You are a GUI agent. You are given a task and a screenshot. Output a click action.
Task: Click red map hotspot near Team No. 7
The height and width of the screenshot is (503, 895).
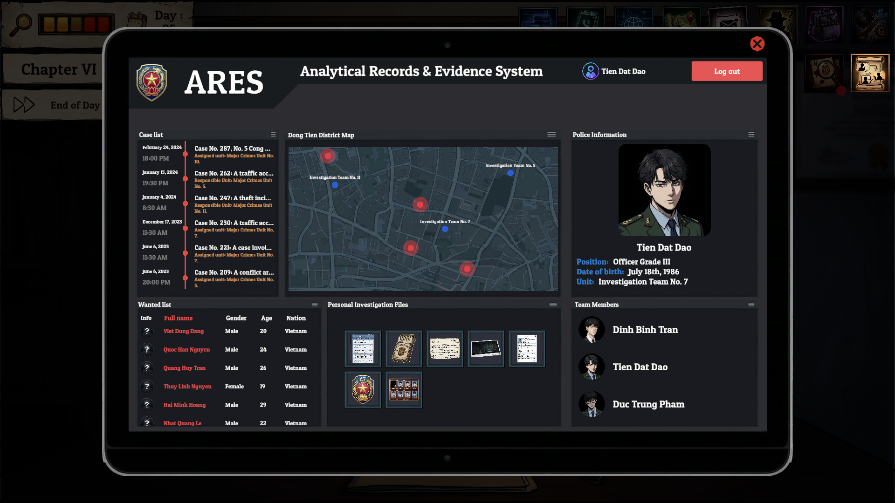click(x=420, y=204)
